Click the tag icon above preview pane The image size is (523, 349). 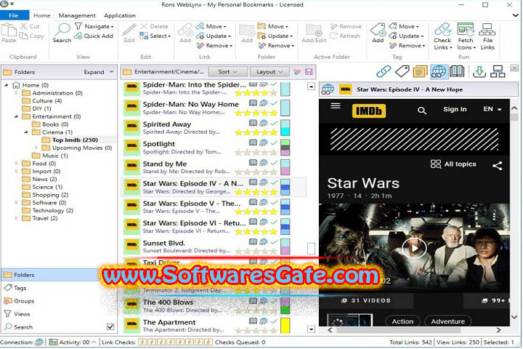pos(402,71)
